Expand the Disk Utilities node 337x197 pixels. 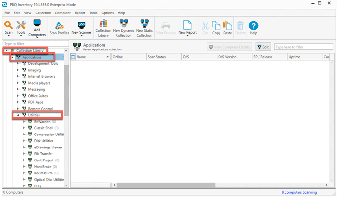(24, 141)
